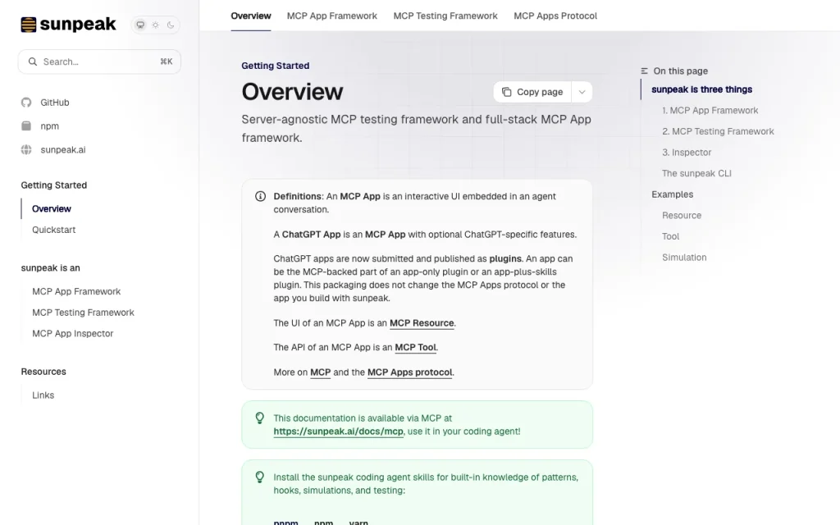Jump to Resource in page outline
The height and width of the screenshot is (525, 840).
coord(682,215)
